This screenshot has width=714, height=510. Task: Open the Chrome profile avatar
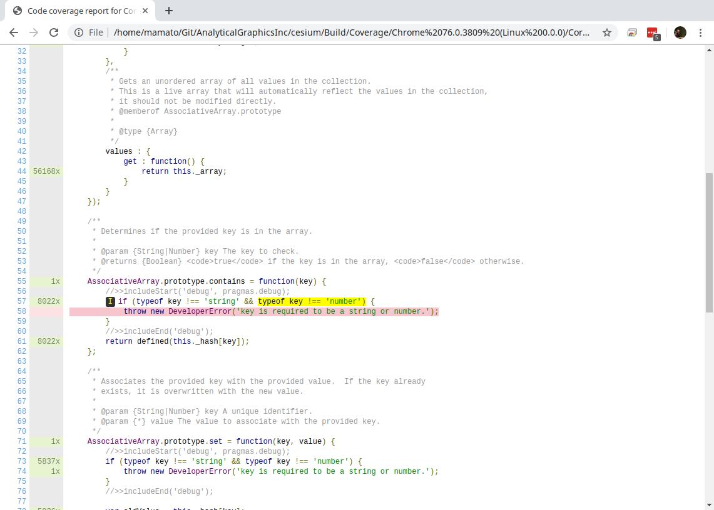(x=680, y=32)
